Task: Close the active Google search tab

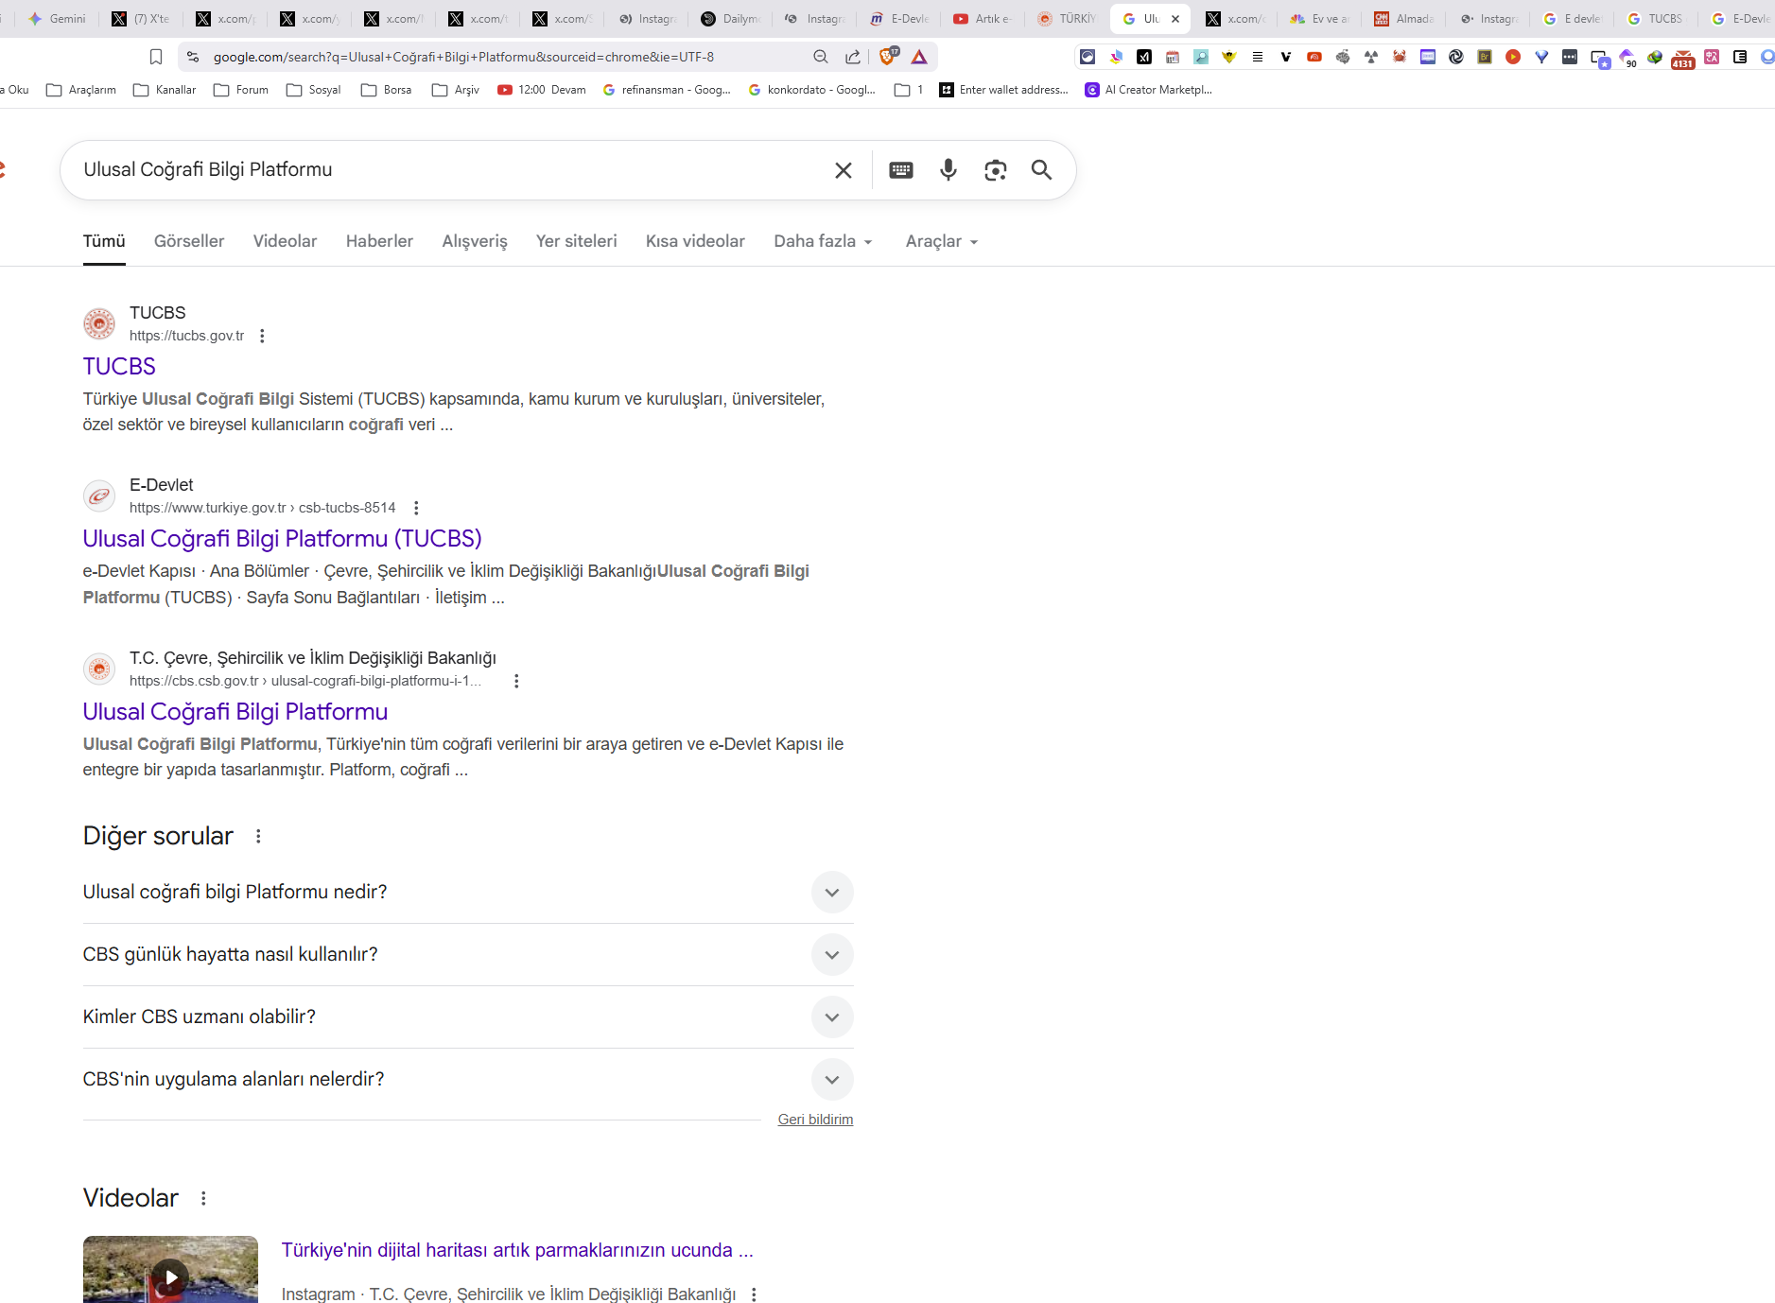Action: (x=1175, y=19)
